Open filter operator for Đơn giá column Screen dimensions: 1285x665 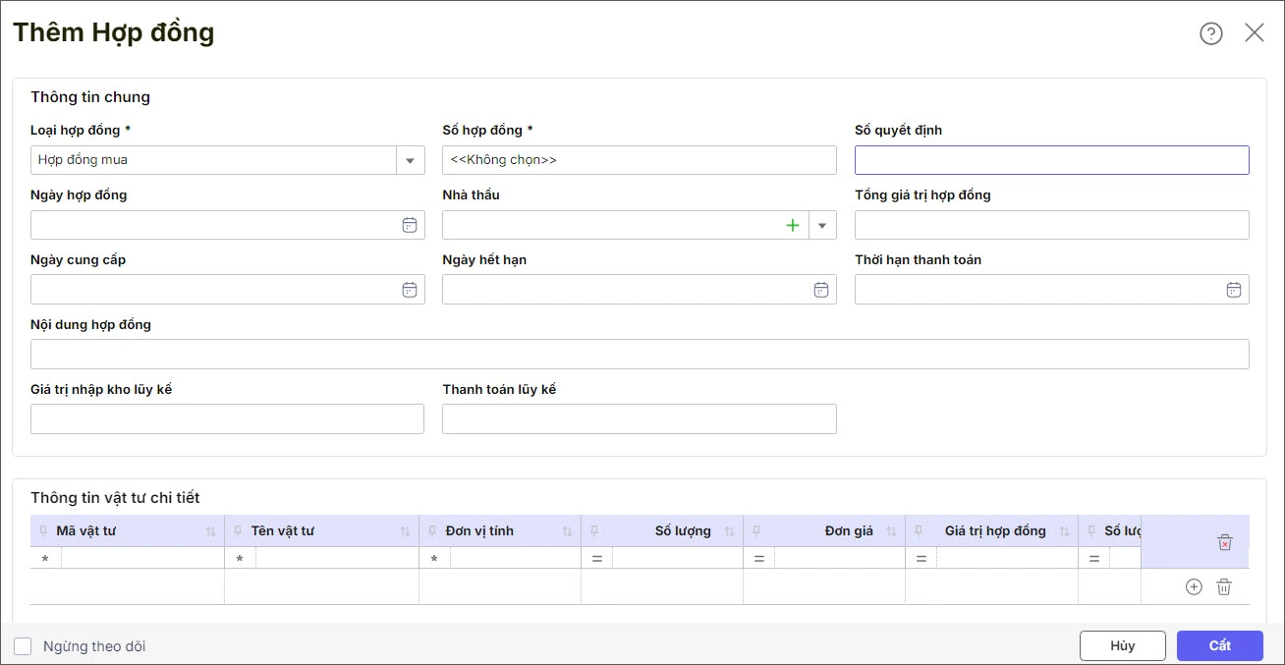[758, 558]
